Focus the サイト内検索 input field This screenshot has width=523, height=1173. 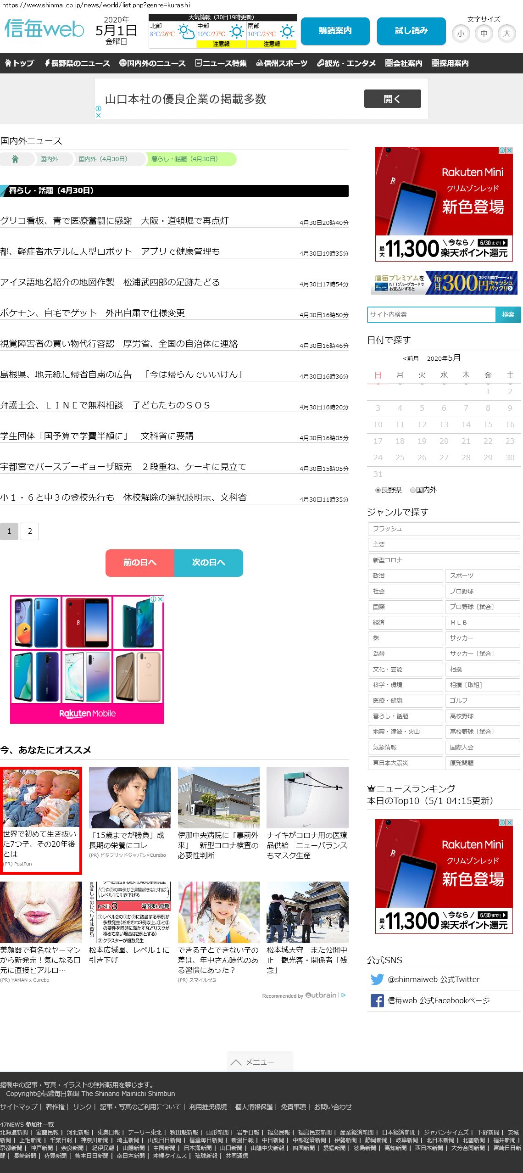point(431,315)
